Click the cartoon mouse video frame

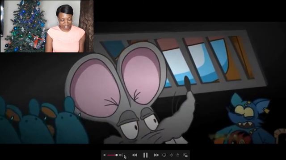(143, 83)
